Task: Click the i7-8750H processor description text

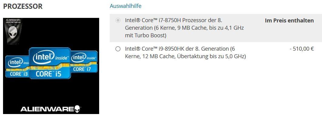Action: tap(184, 28)
